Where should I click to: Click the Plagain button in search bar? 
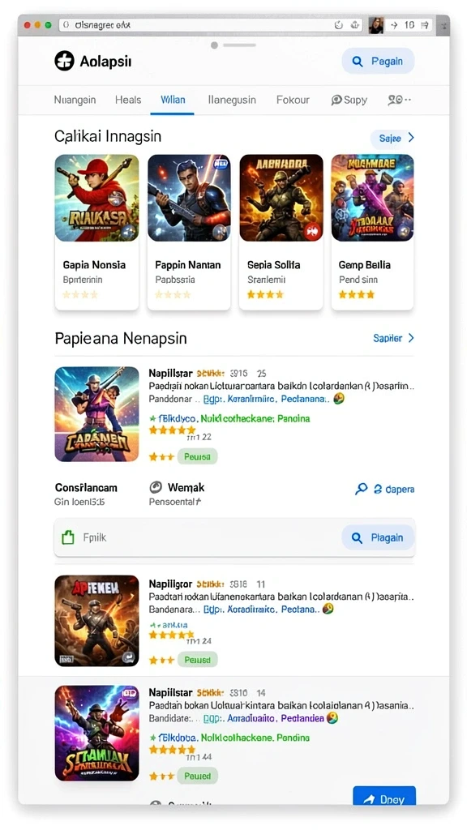click(x=378, y=538)
